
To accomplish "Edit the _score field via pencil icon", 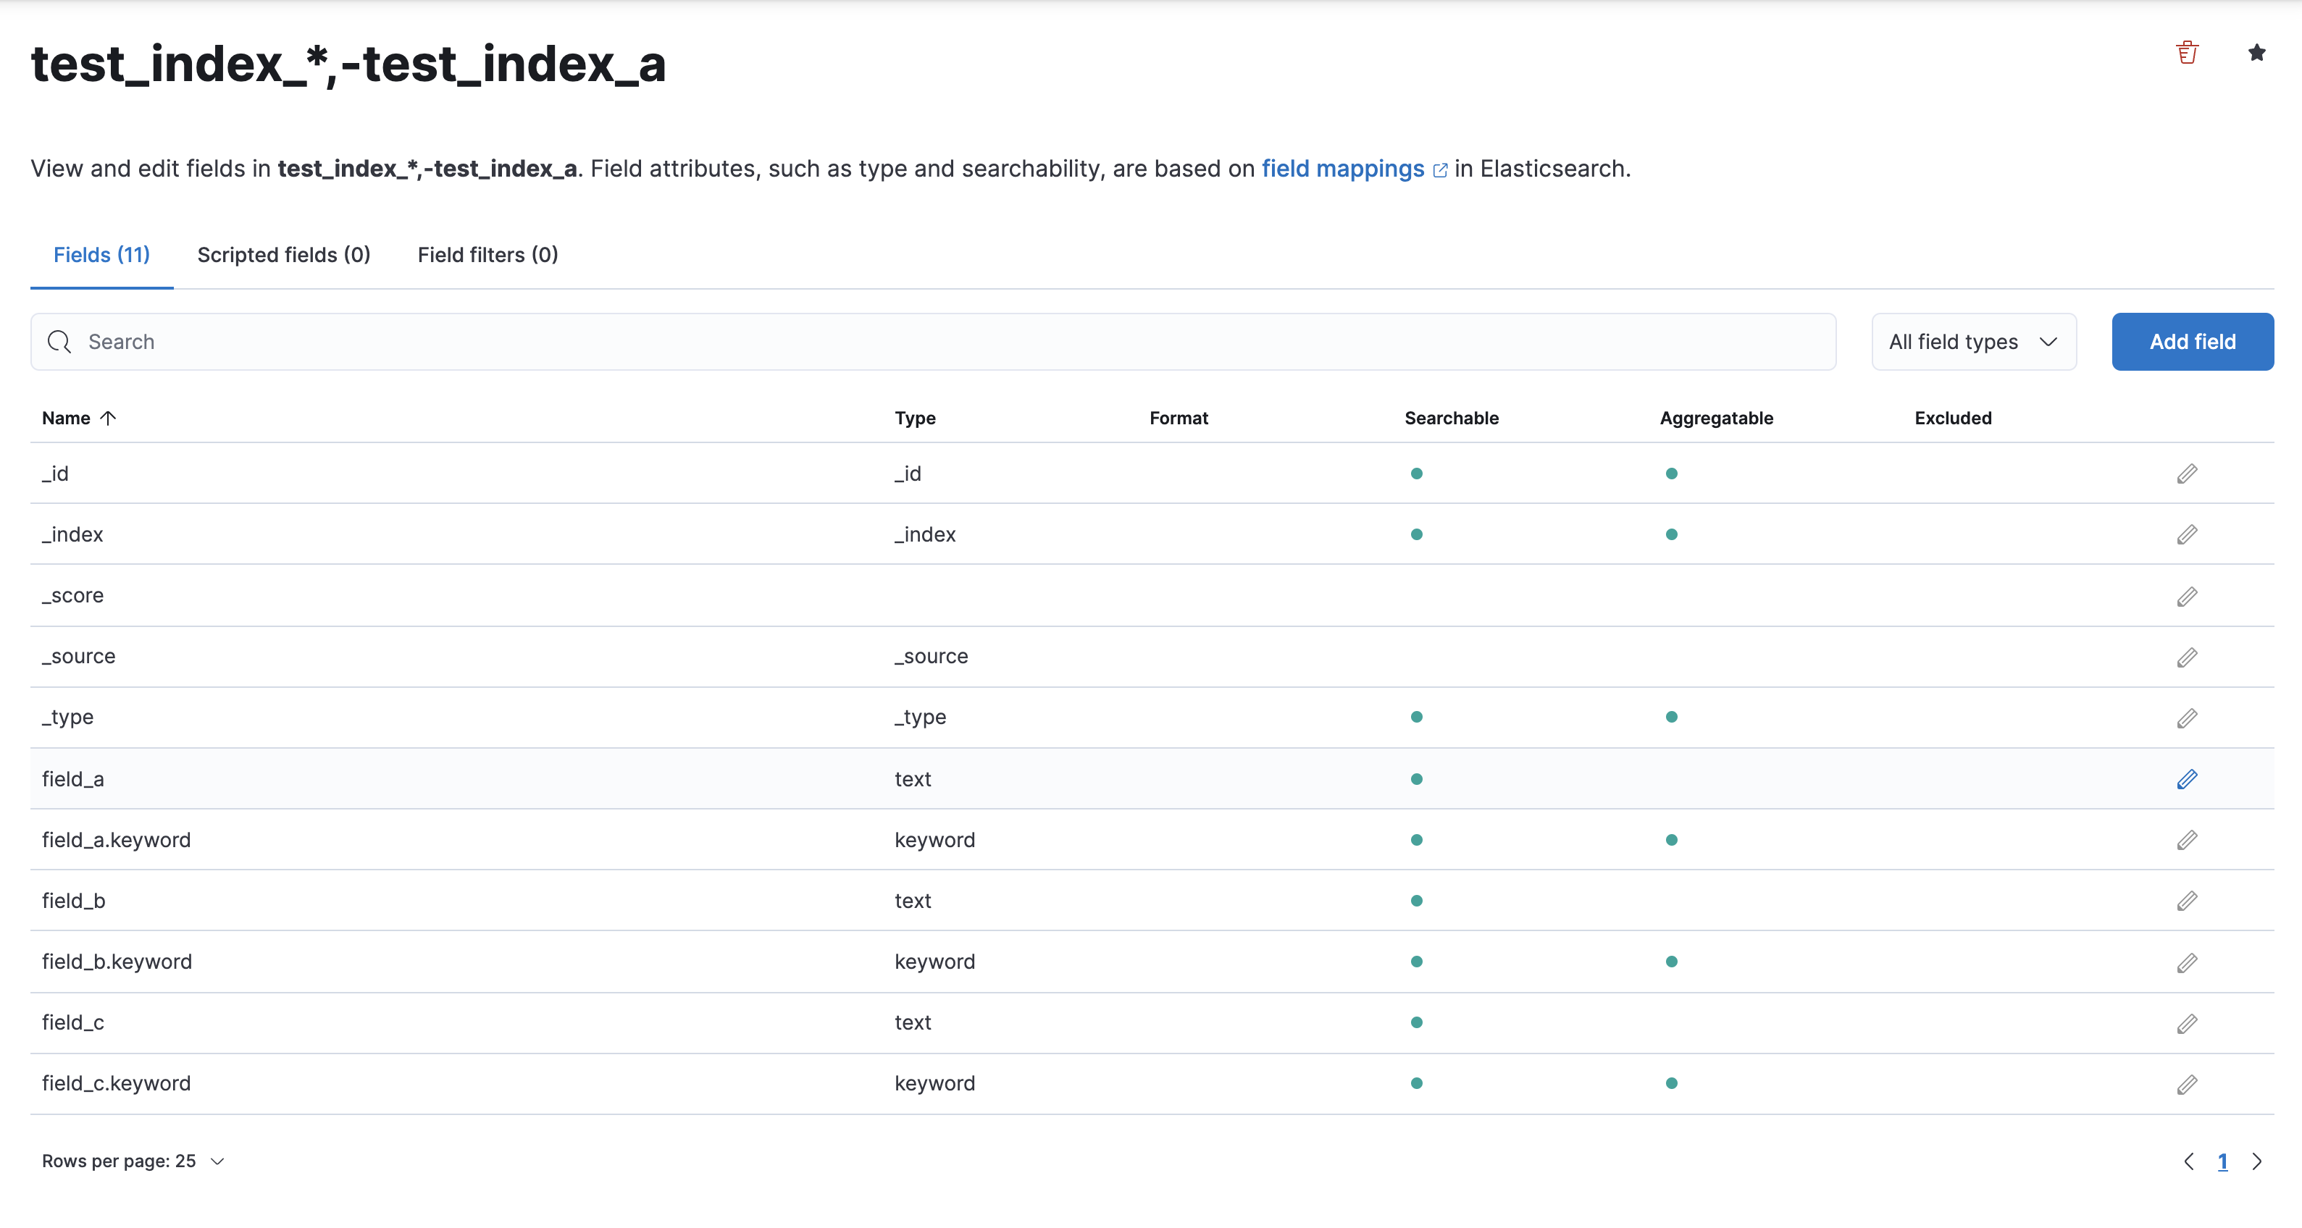I will [2188, 596].
